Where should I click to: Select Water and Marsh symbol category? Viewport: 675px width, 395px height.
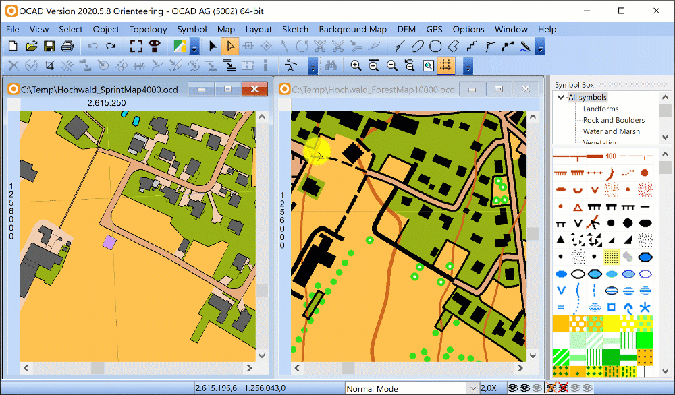(x=612, y=131)
